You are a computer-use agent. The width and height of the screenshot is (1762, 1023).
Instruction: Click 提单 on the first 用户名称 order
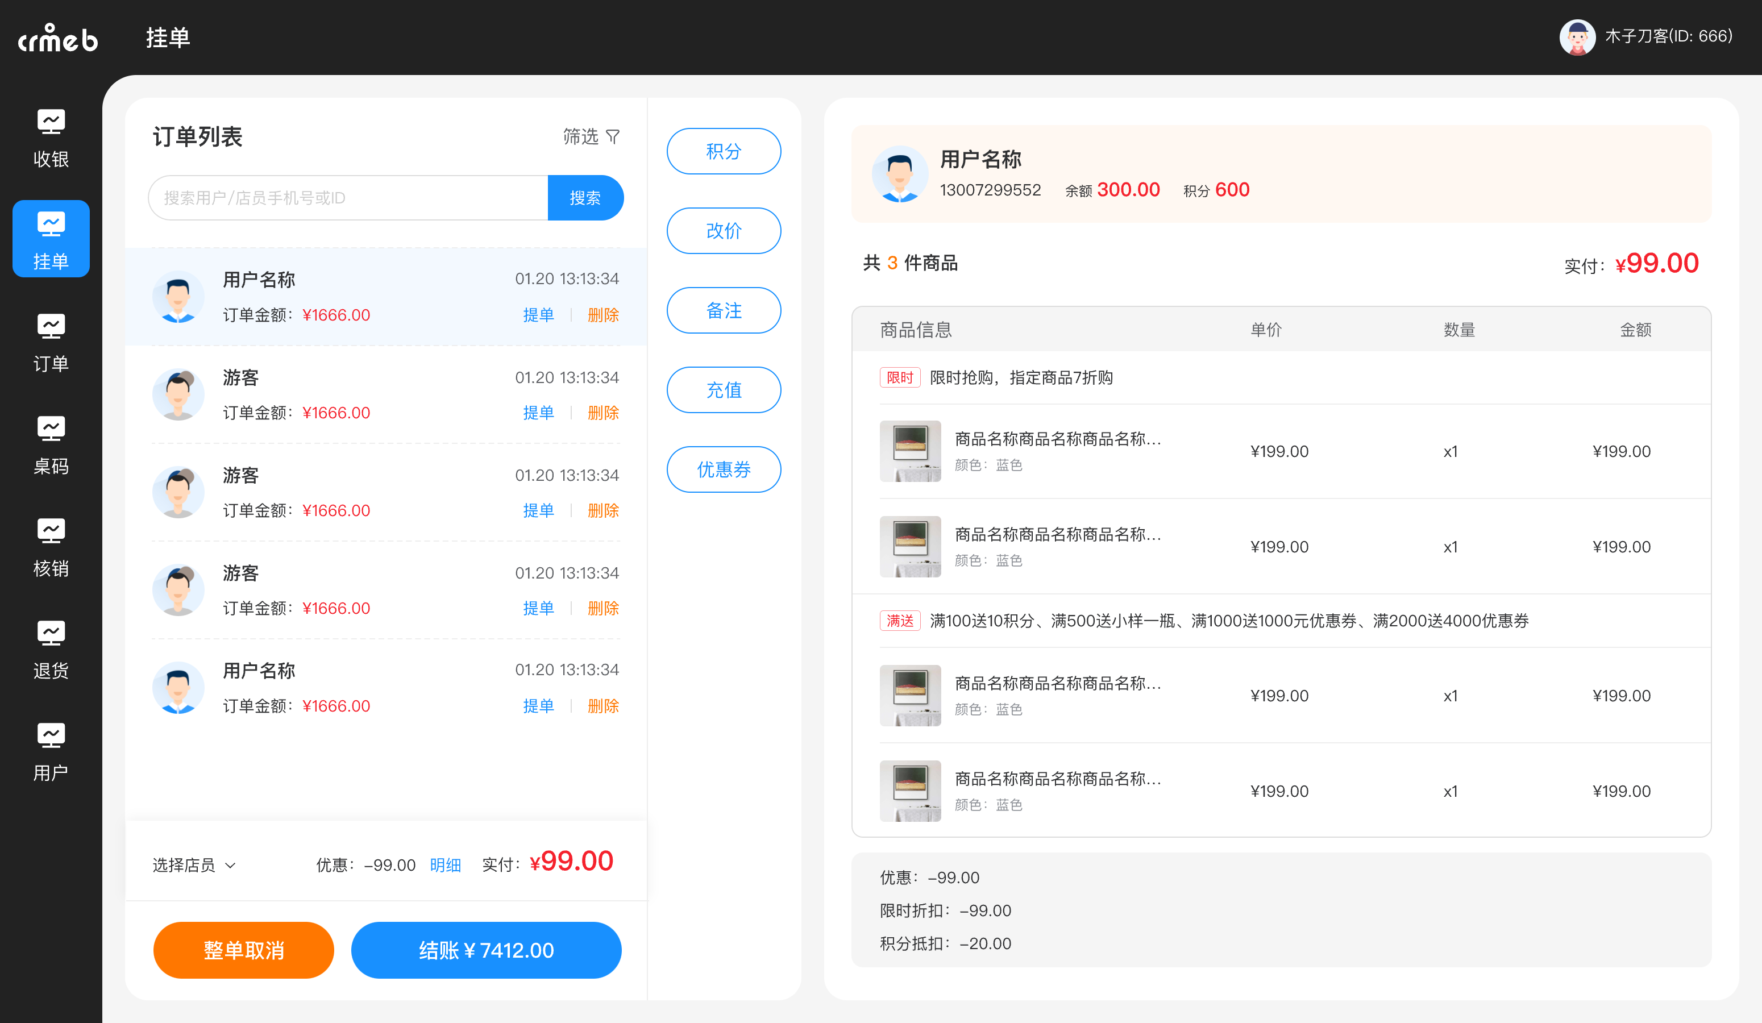(538, 315)
